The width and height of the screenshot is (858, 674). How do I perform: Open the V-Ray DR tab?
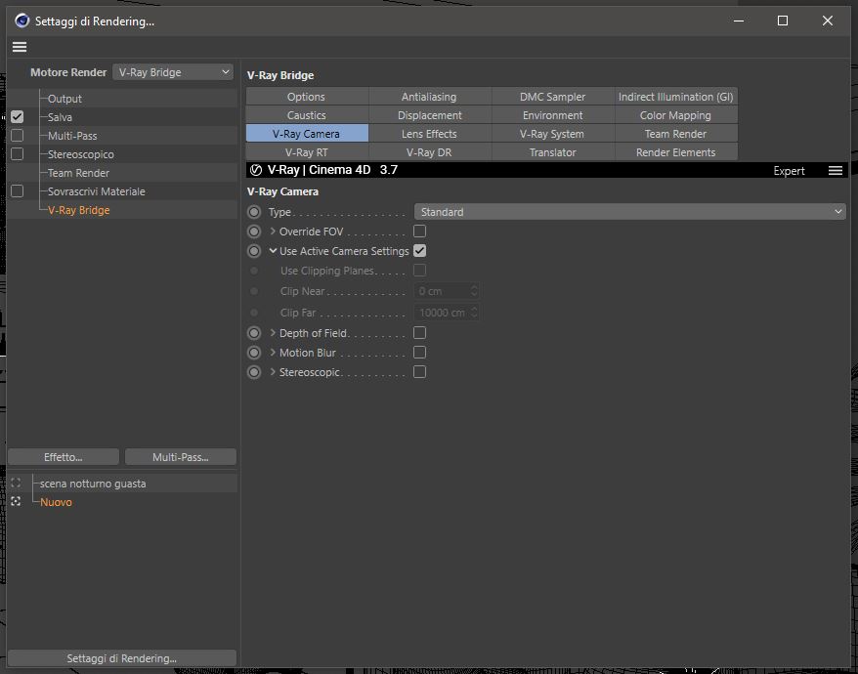[430, 152]
